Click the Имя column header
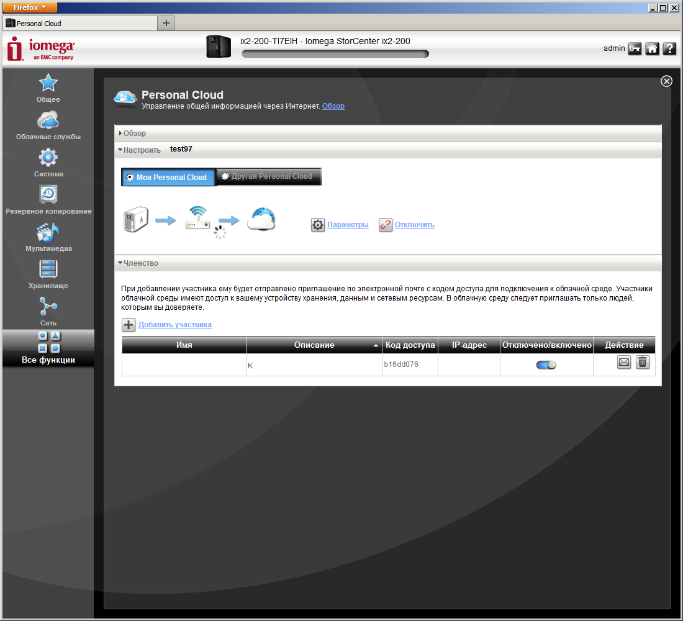This screenshot has height=621, width=683. click(184, 345)
